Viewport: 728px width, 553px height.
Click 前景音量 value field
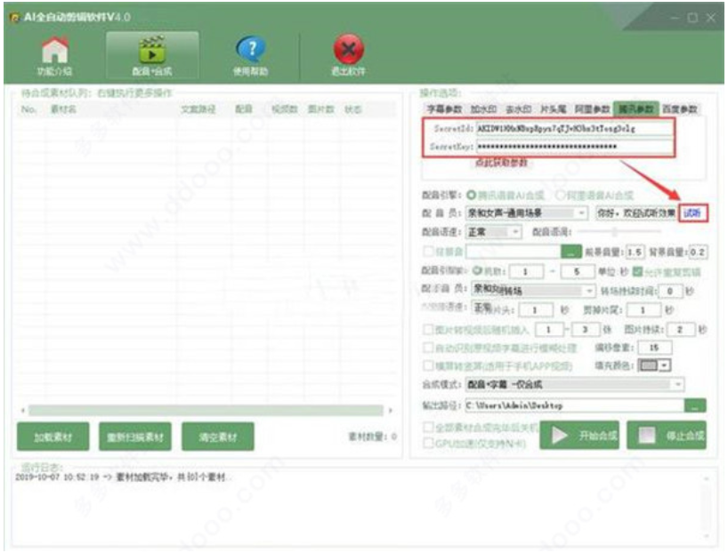click(635, 252)
